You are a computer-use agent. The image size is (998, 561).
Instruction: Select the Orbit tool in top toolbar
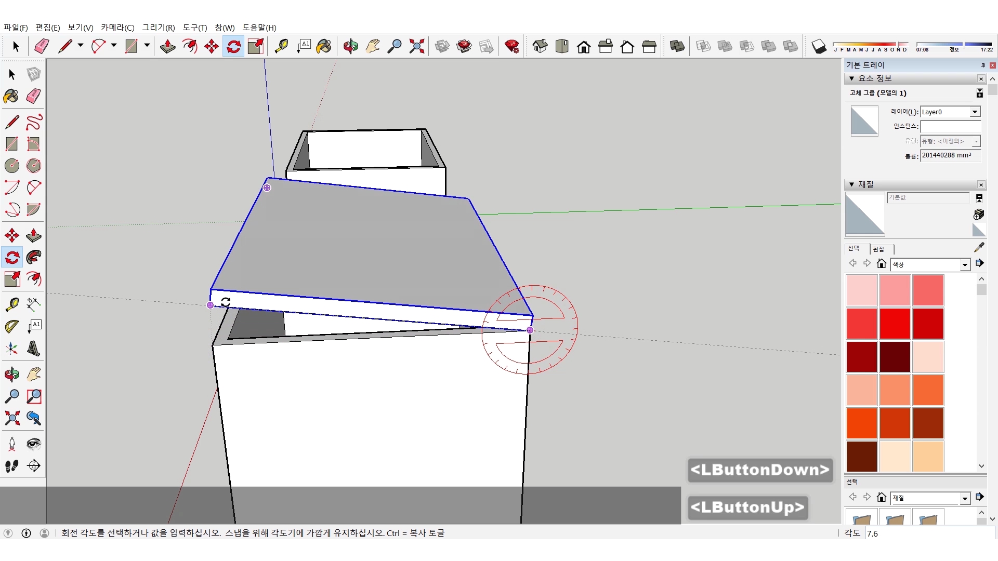(350, 47)
